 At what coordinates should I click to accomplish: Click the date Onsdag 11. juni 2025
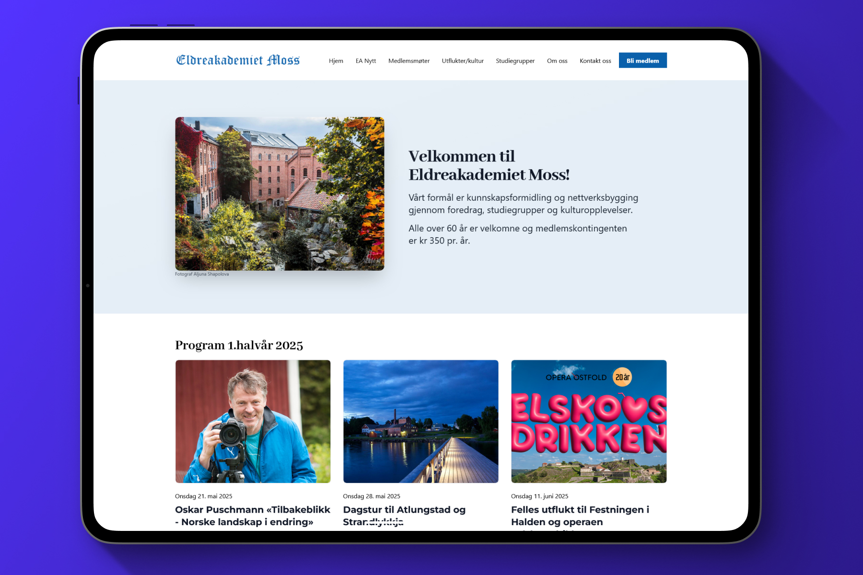point(540,496)
